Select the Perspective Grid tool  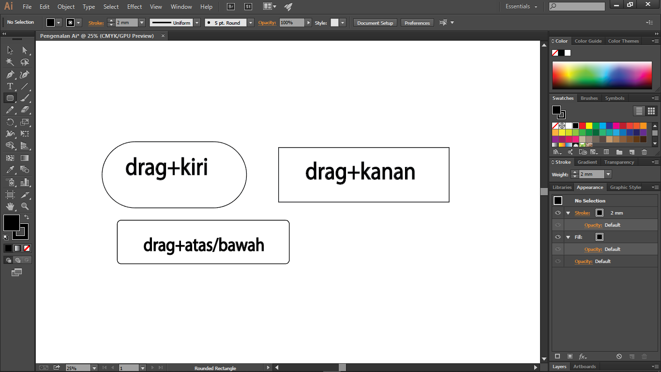click(25, 146)
